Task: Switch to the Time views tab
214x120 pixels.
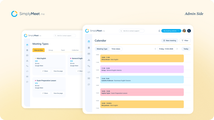Action: pos(116,49)
